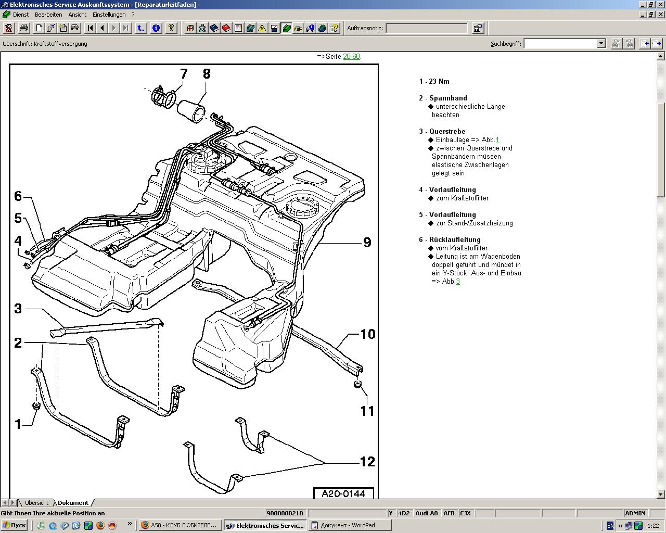Click the printer icon in the toolbar
Viewport: 666px width, 533px height.
[x=23, y=28]
